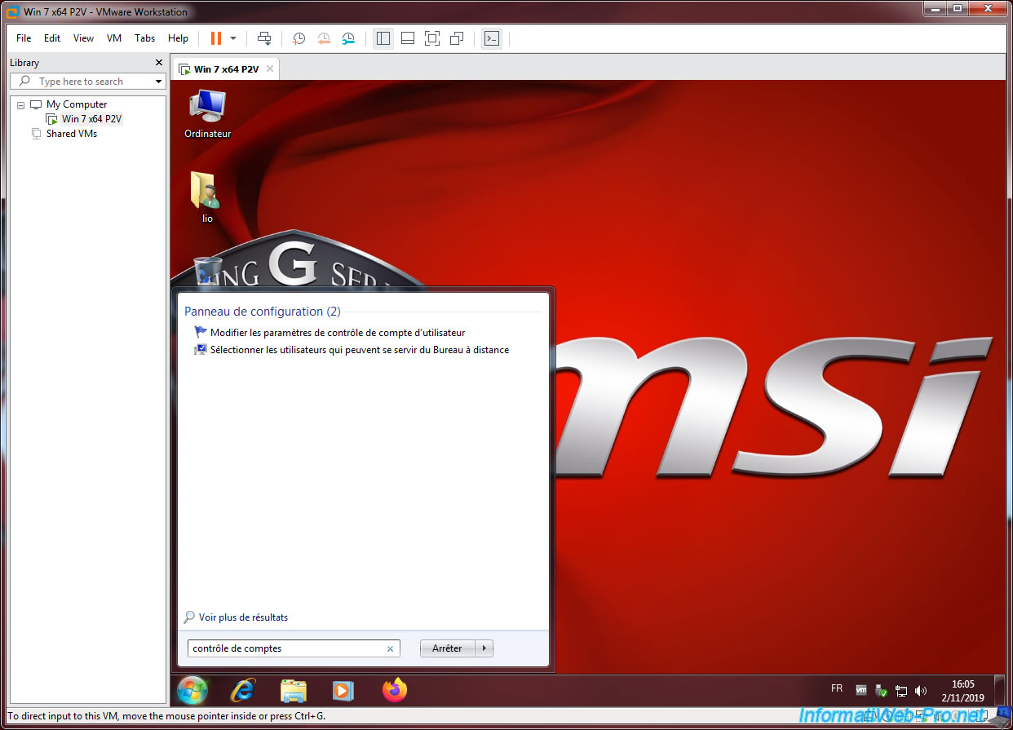This screenshot has height=730, width=1013.
Task: Click Send Ctrl+Alt+Del toolbar icon
Action: click(264, 38)
